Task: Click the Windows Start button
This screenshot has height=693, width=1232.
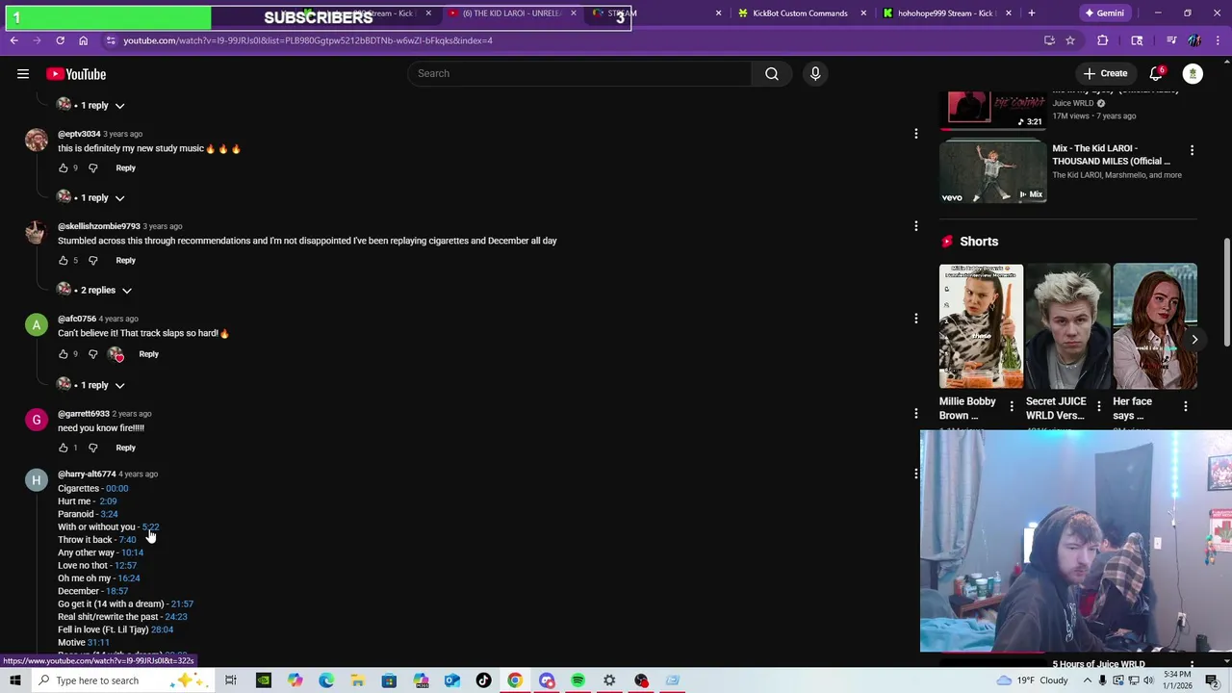Action: pyautogui.click(x=14, y=680)
